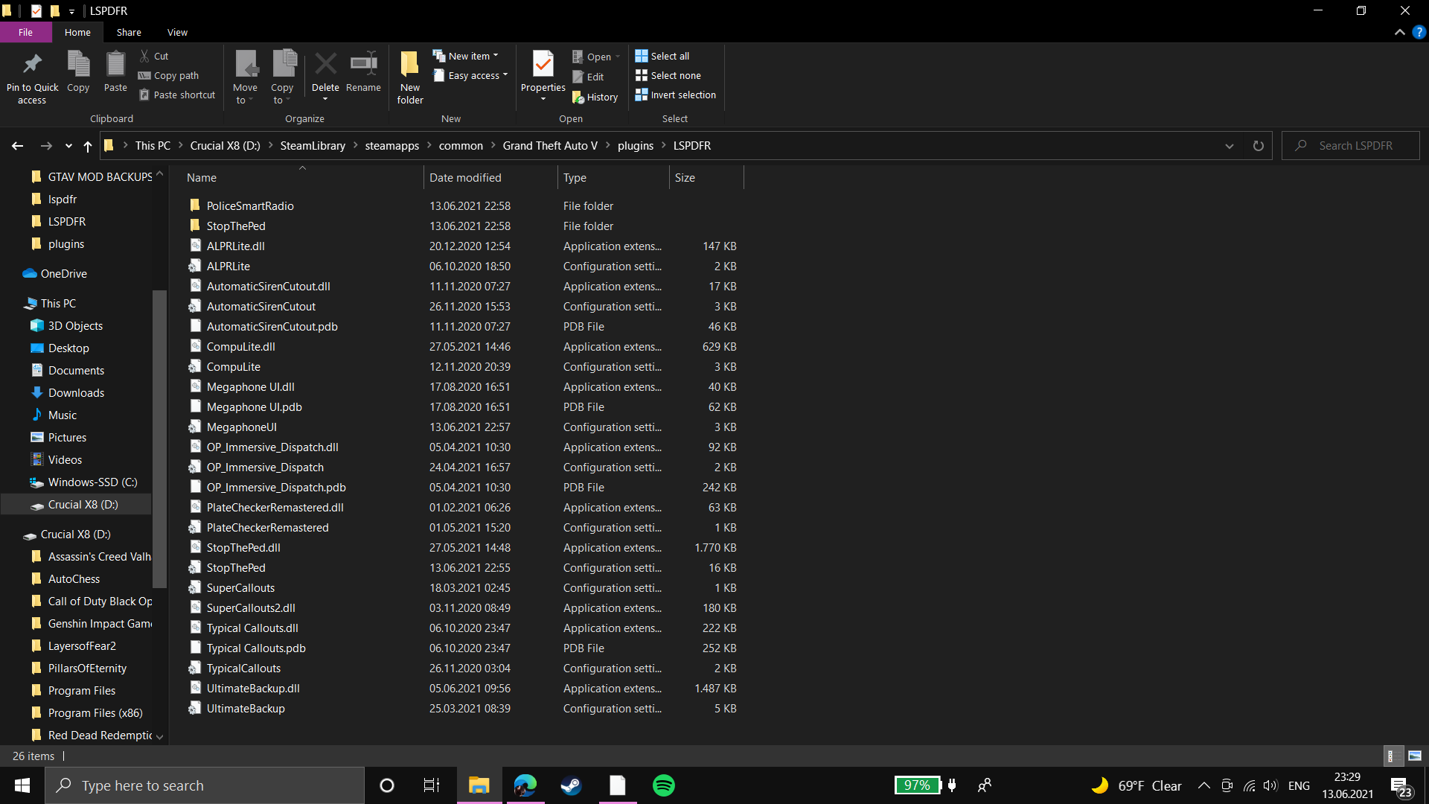This screenshot has height=804, width=1429.
Task: Expand the address bar history dropdown
Action: point(1230,146)
